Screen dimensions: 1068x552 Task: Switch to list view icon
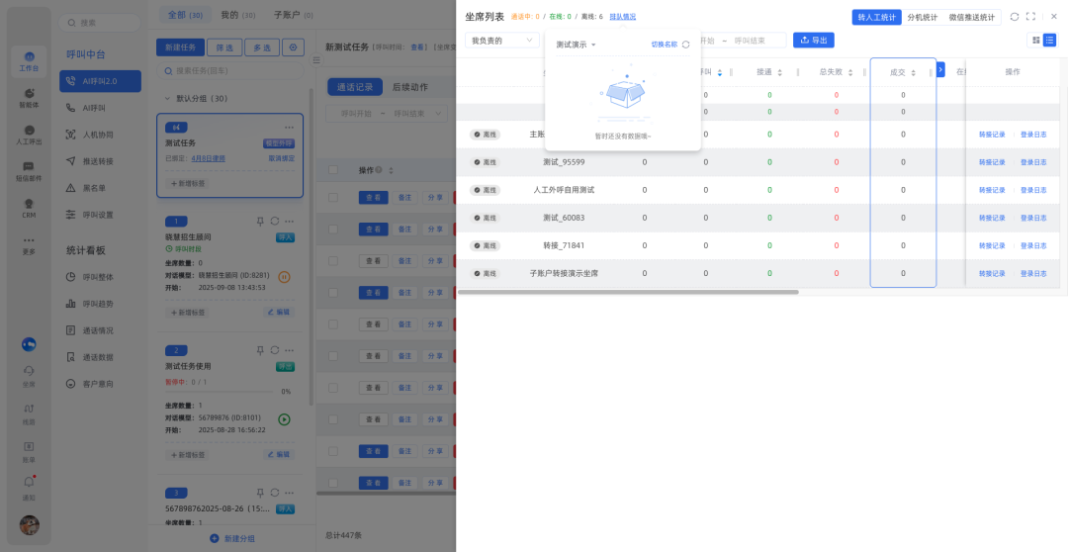click(1049, 41)
